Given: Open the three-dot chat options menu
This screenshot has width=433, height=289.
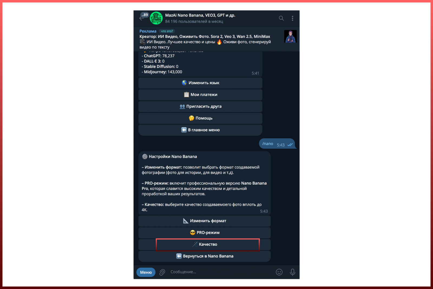Looking at the screenshot, I should (x=292, y=18).
